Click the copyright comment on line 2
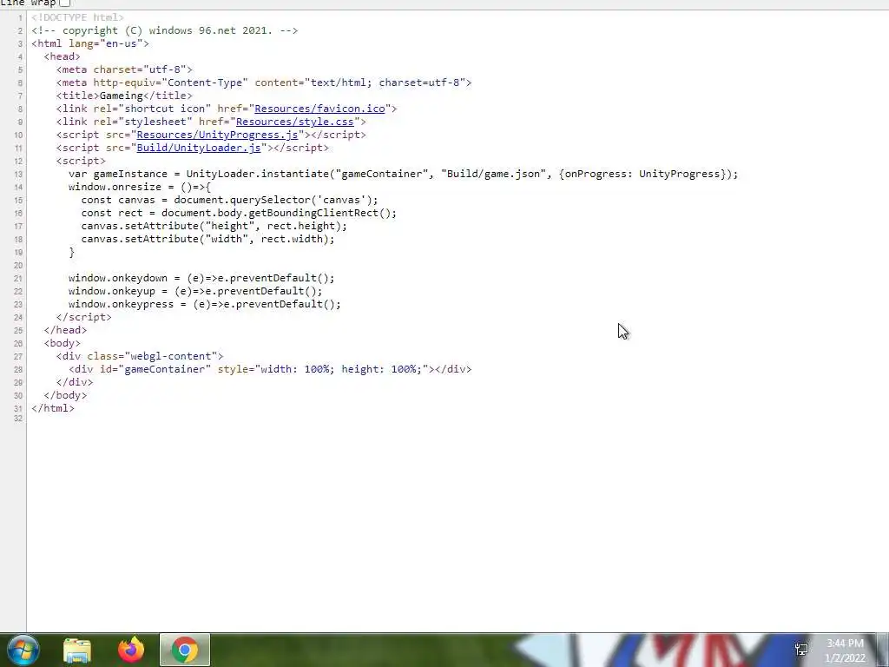This screenshot has width=889, height=667. (164, 30)
